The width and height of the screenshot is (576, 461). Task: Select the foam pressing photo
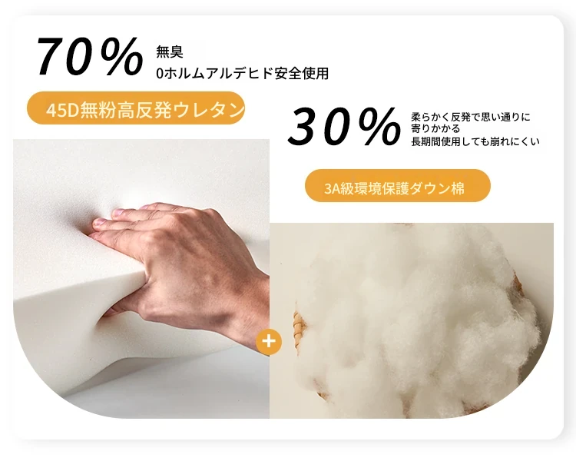tap(141, 279)
